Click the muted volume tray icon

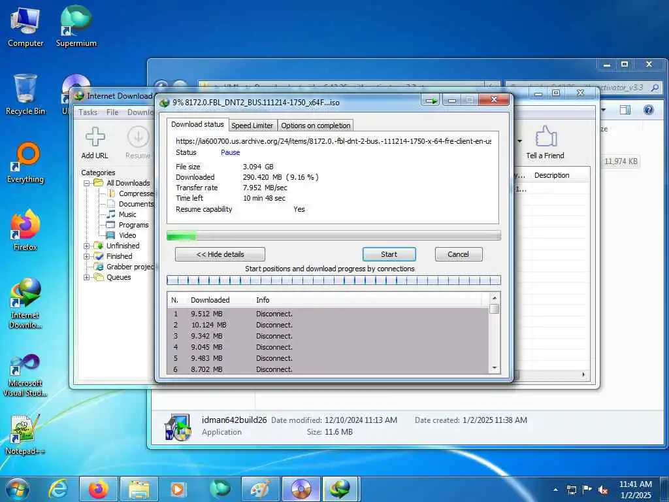pyautogui.click(x=603, y=490)
